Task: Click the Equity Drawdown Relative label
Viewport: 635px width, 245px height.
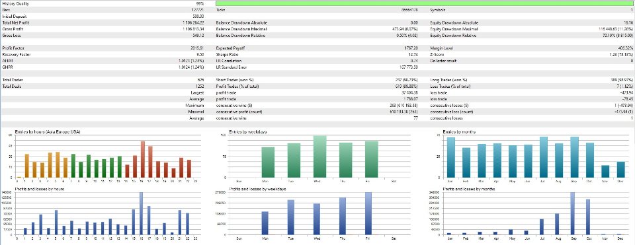Action: [454, 36]
